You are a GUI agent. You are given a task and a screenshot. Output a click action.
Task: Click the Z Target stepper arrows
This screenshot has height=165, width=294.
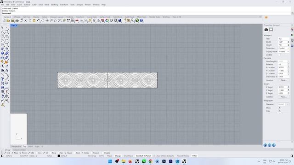(288, 93)
